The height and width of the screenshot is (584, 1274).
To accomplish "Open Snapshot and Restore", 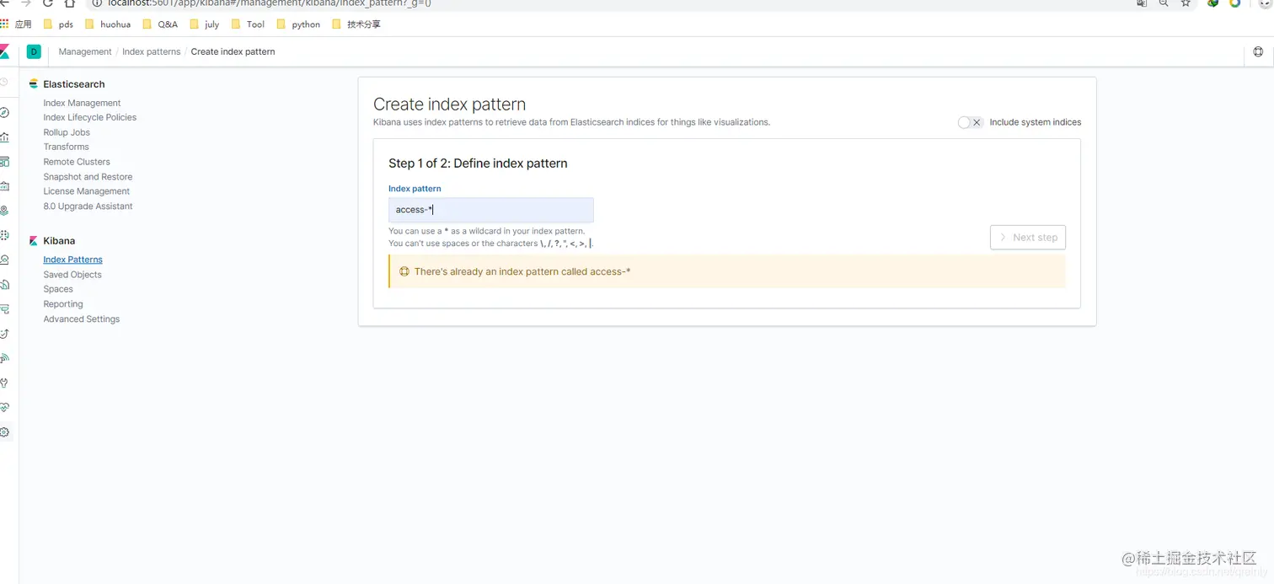I will tap(88, 177).
